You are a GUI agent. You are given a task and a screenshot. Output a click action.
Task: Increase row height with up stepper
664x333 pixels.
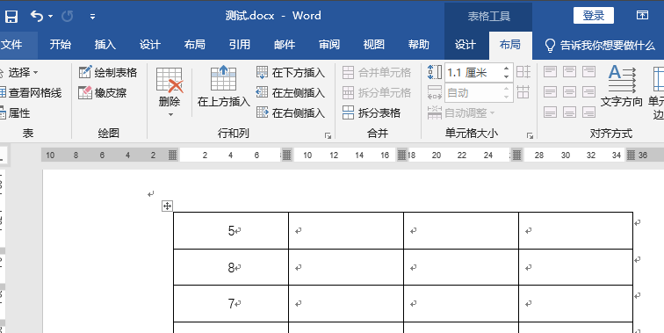point(507,69)
